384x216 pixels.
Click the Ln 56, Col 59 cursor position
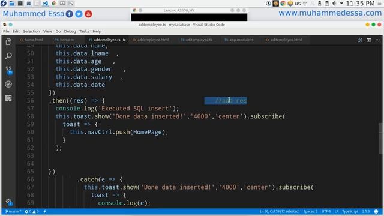[280, 211]
